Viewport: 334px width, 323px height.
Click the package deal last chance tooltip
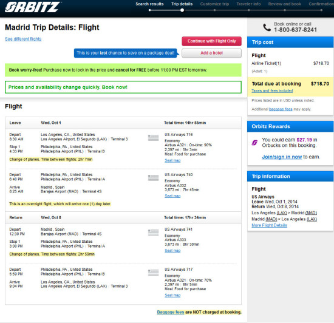point(126,53)
